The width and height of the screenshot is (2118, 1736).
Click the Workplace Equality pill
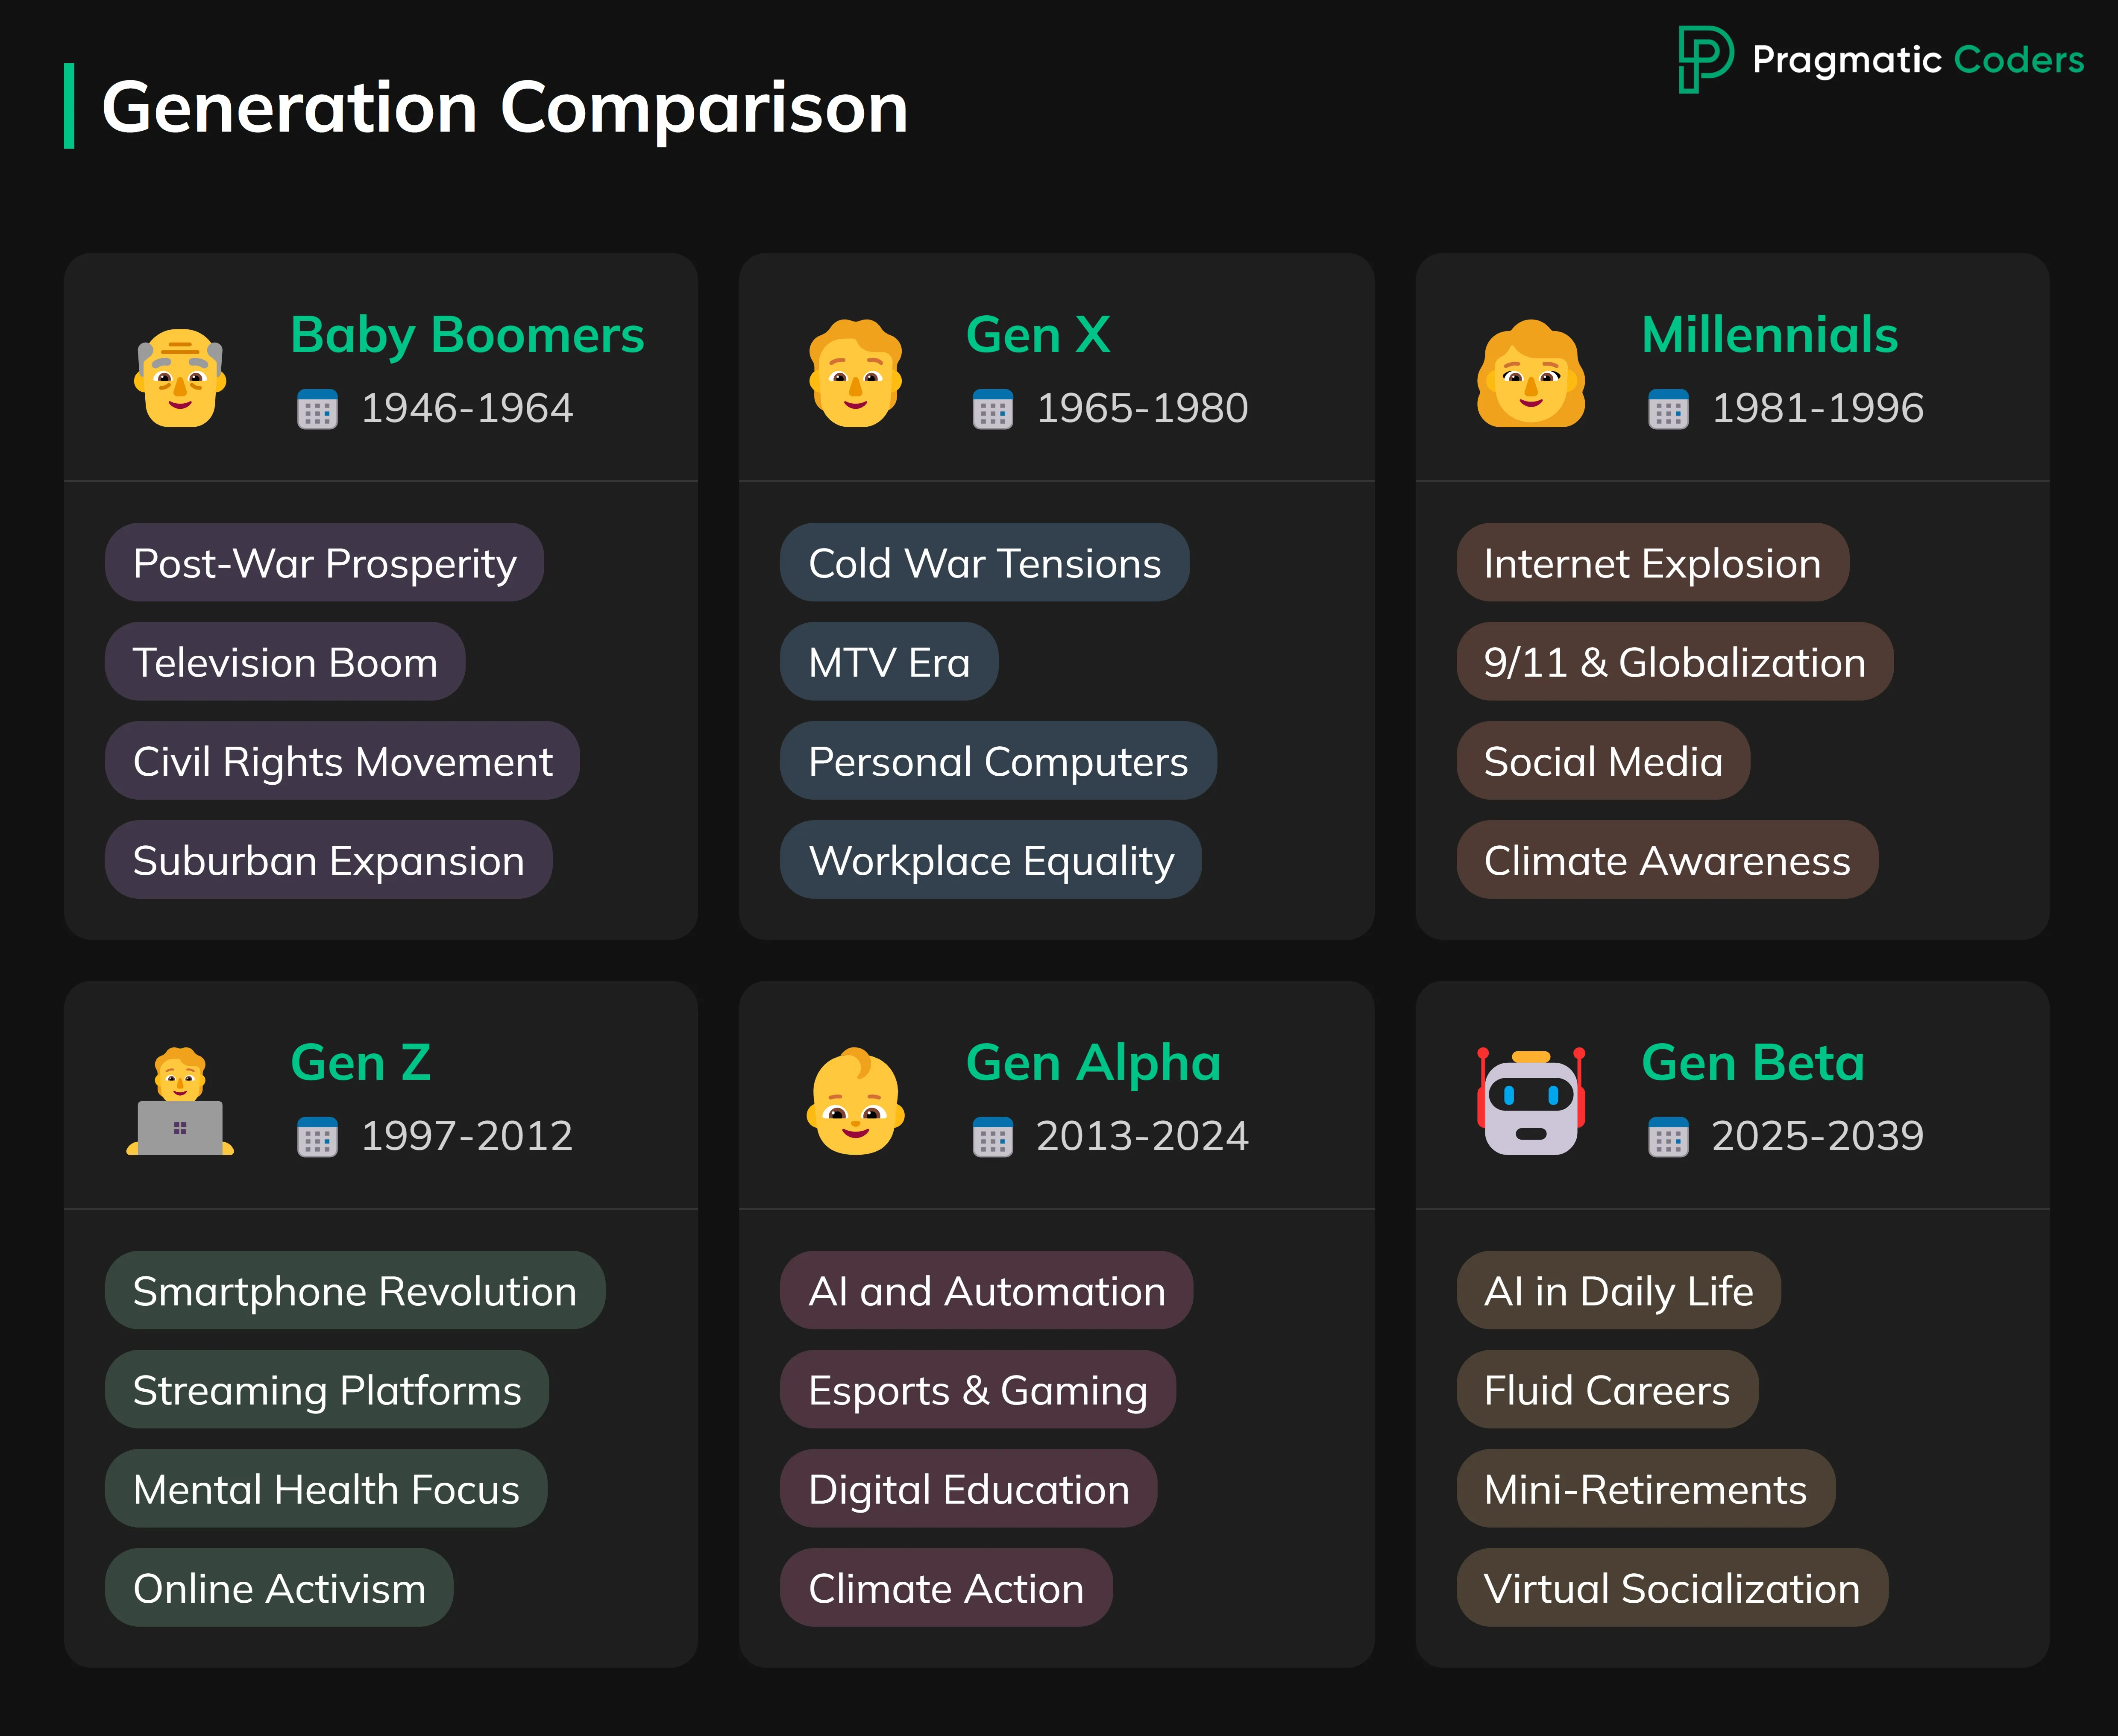click(x=991, y=859)
